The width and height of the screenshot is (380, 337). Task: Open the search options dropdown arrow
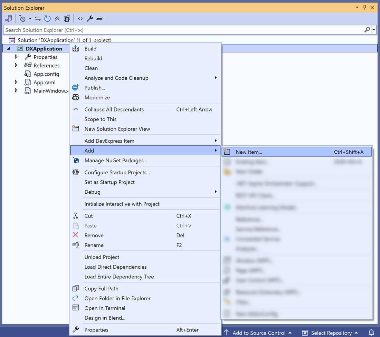click(374, 30)
